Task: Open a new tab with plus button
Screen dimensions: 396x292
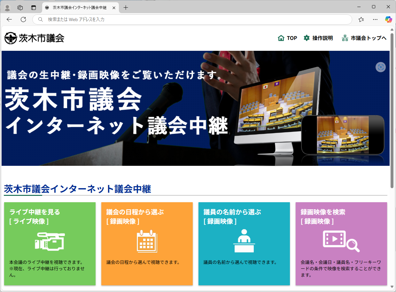Action: [x=126, y=8]
